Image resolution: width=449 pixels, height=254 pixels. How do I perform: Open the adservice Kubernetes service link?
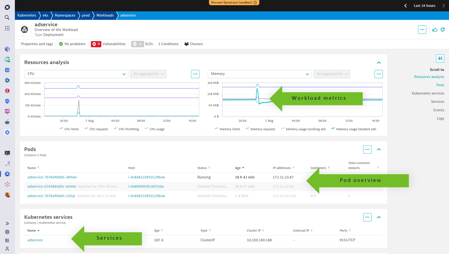(x=35, y=240)
